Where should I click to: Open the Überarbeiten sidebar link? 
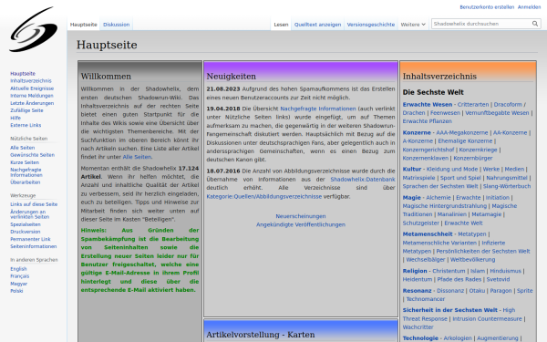[26, 182]
